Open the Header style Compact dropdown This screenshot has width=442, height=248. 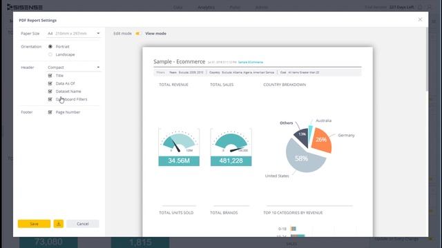pyautogui.click(x=74, y=68)
